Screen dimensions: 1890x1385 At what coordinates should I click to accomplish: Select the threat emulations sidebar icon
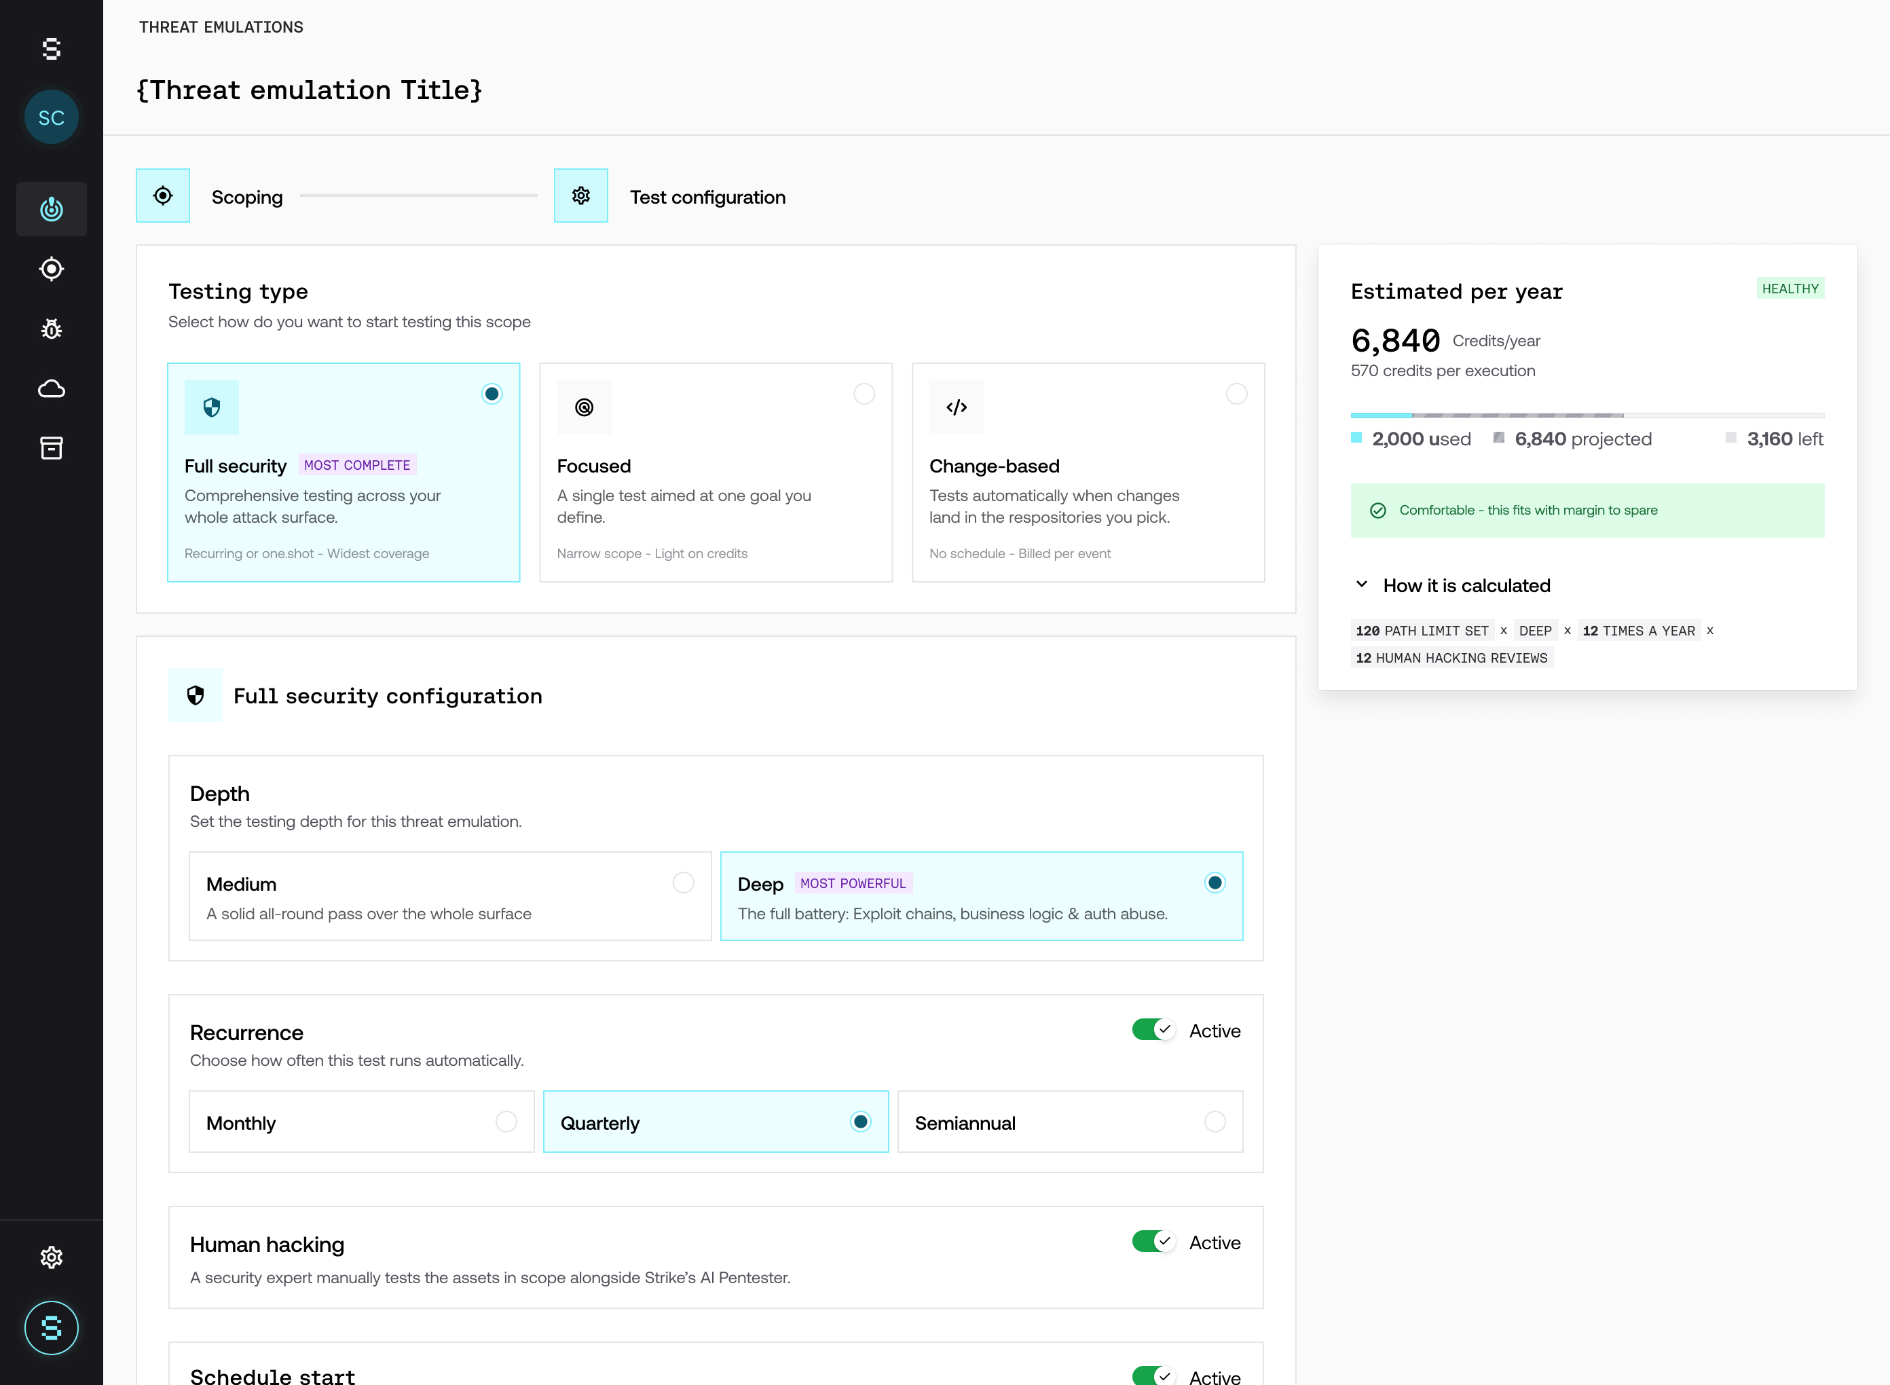coord(51,208)
